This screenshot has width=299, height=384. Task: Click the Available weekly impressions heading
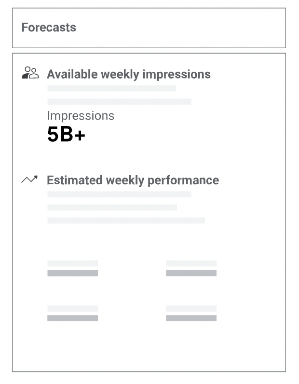coord(129,74)
